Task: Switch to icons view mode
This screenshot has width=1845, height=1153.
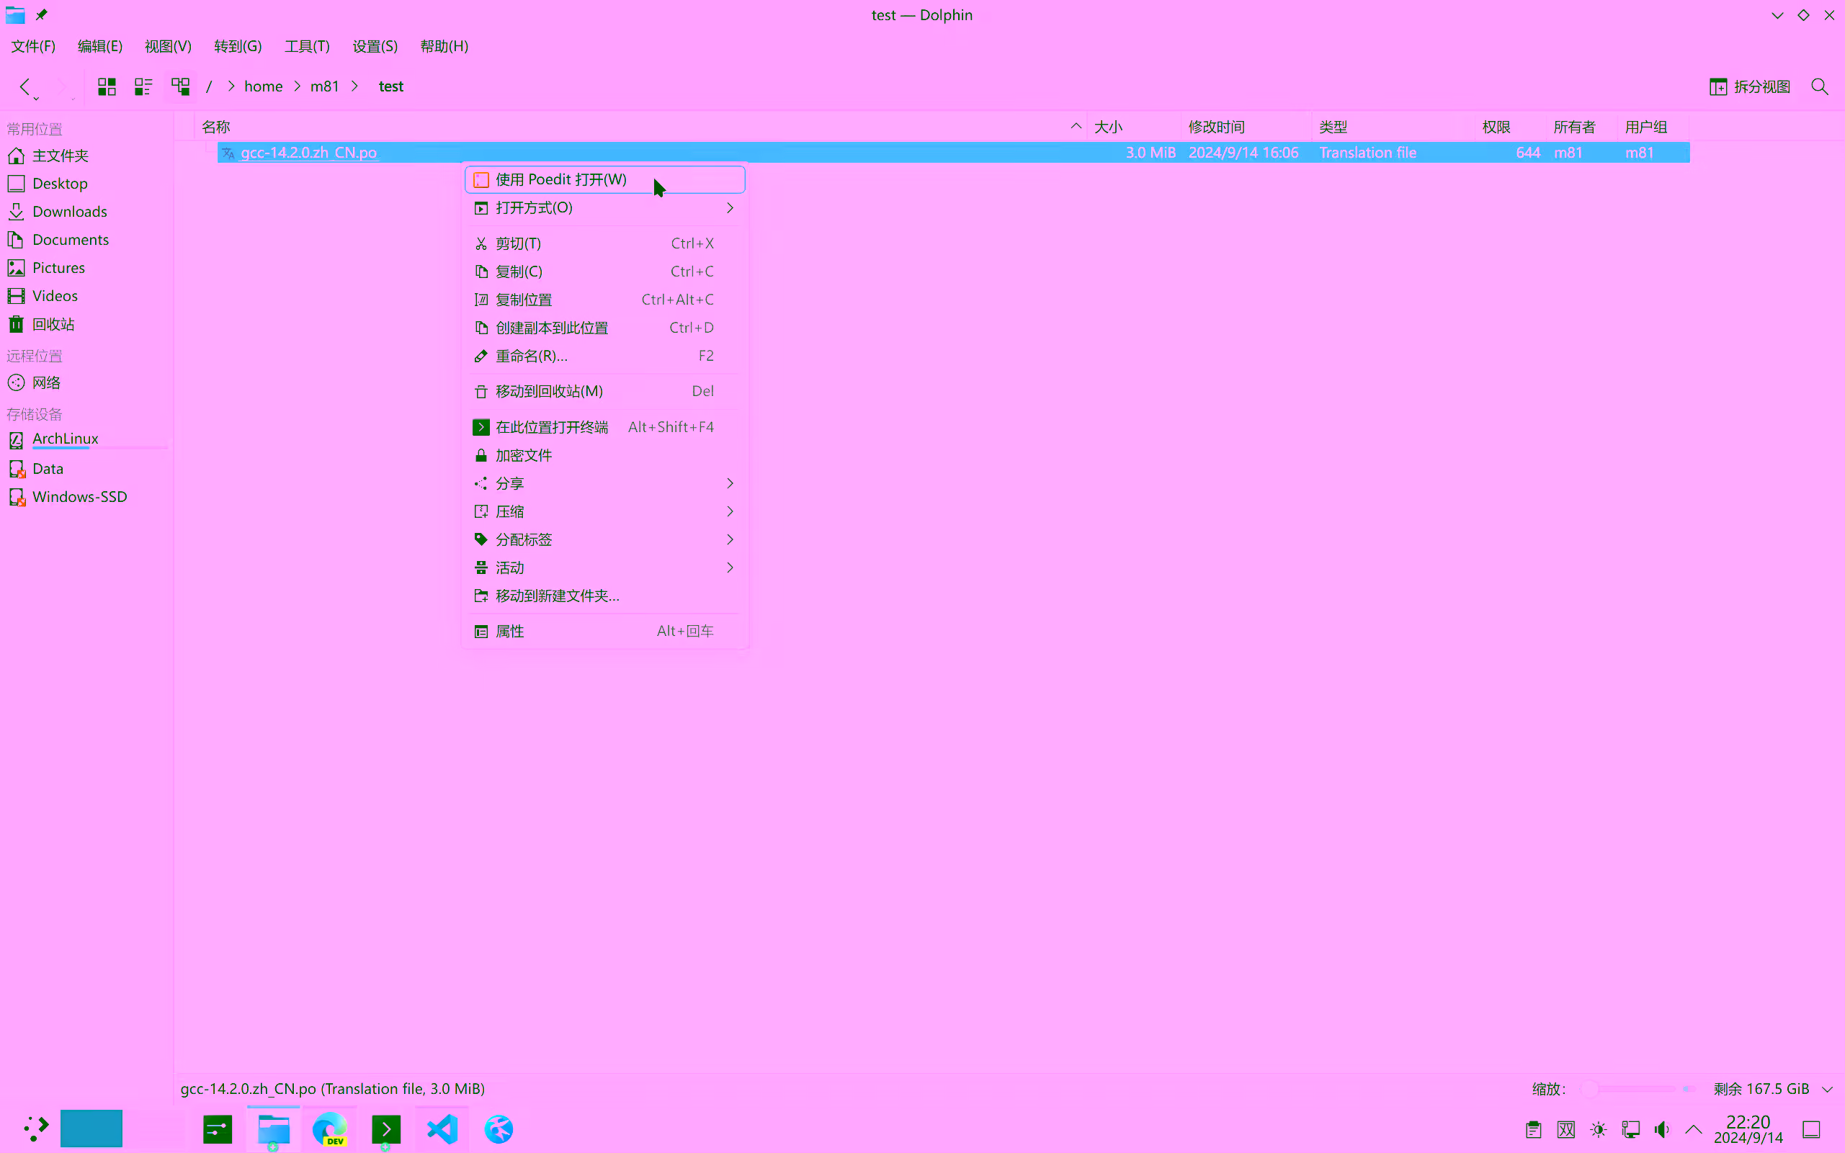Action: 107,86
